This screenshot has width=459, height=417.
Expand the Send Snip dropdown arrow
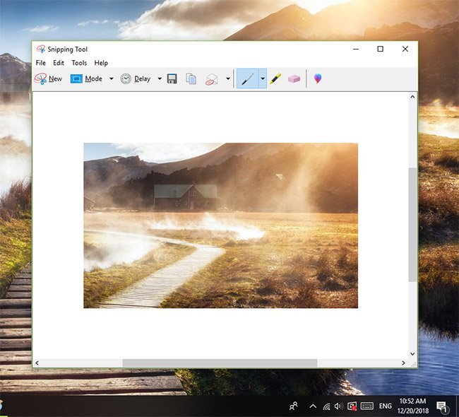(x=227, y=79)
